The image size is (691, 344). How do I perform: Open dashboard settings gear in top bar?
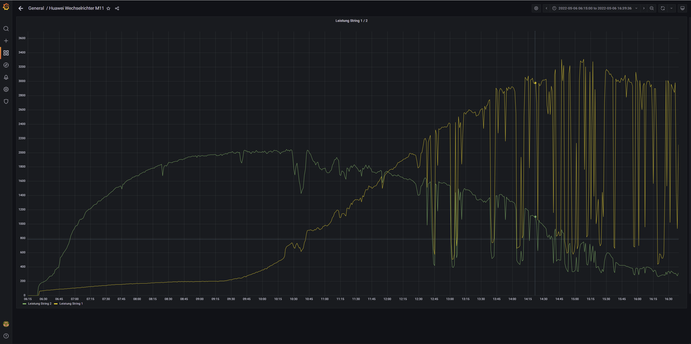click(x=536, y=8)
